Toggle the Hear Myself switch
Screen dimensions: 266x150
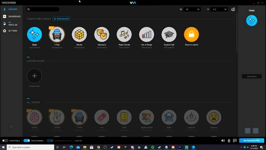[x=5, y=141]
